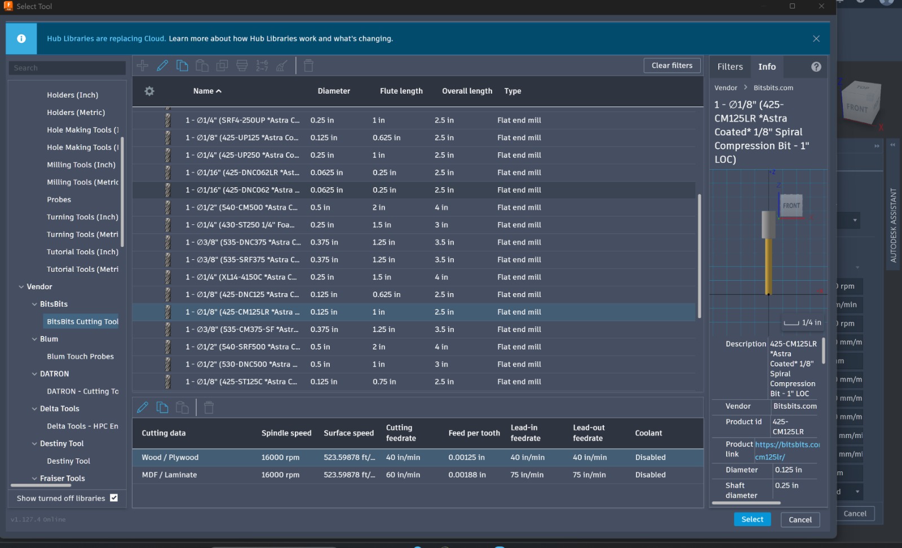Image resolution: width=902 pixels, height=548 pixels.
Task: Sort the tool list by Name column
Action: pos(207,91)
